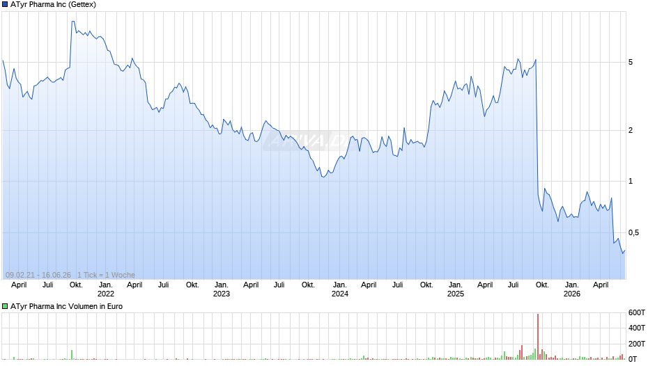Screen dimensions: 655x366
Task: Click the year label '2026' on the time axis
Action: pyautogui.click(x=572, y=294)
